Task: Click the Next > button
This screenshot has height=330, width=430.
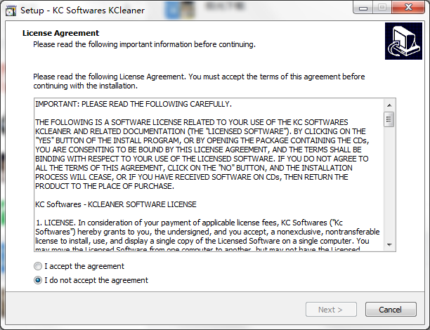Action: [x=331, y=310]
